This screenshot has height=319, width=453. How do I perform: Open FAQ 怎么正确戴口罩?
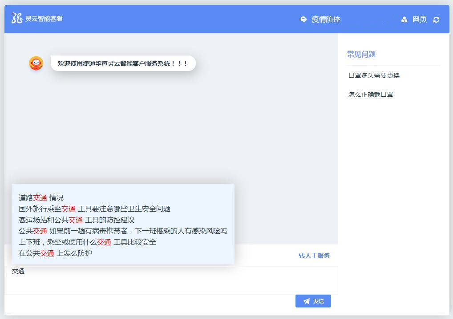pos(371,95)
